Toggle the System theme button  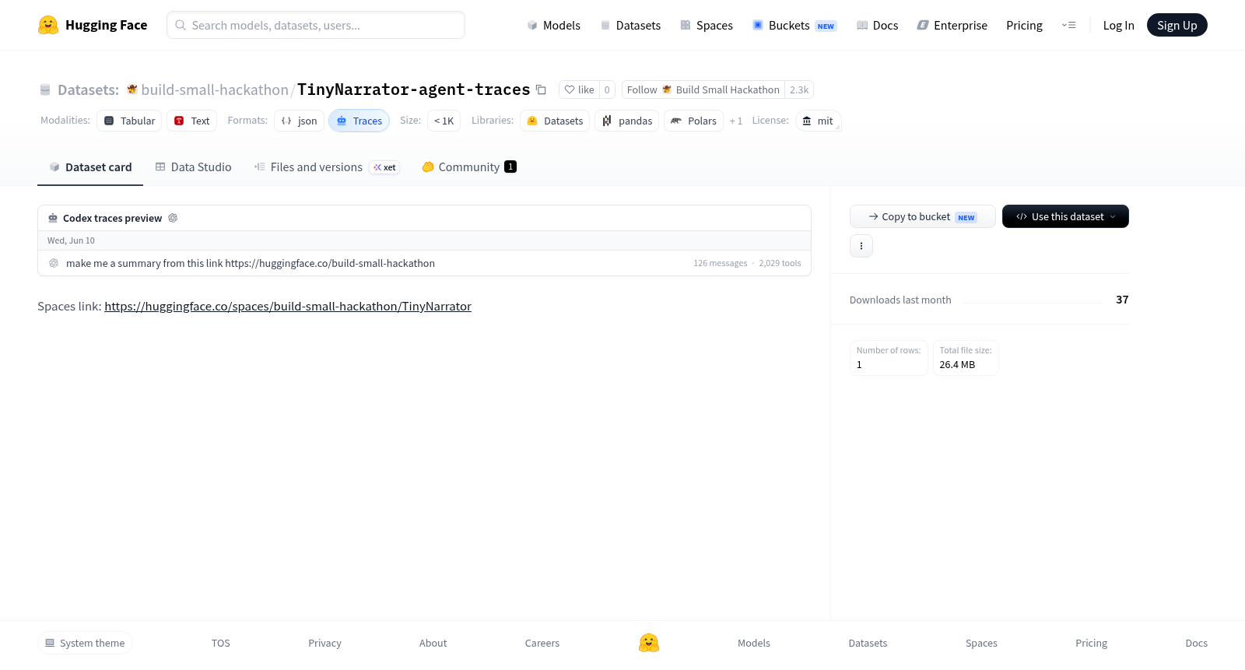85,643
